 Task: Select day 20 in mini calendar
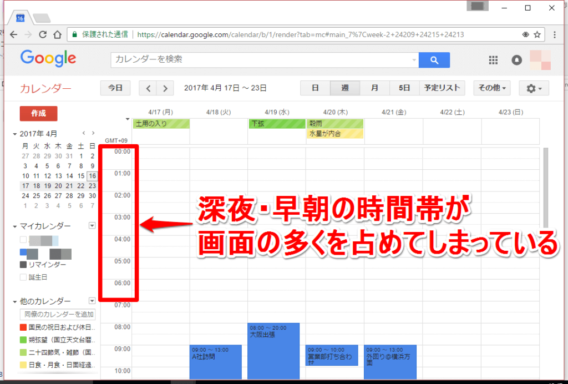coord(58,186)
